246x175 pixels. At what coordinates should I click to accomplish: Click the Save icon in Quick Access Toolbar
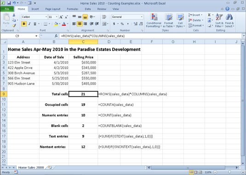(9, 3)
